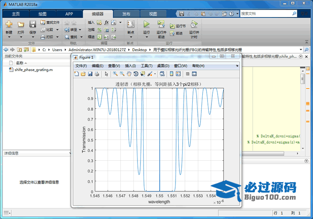Click the help question mark icon
The width and height of the screenshot is (313, 219).
(231, 14)
